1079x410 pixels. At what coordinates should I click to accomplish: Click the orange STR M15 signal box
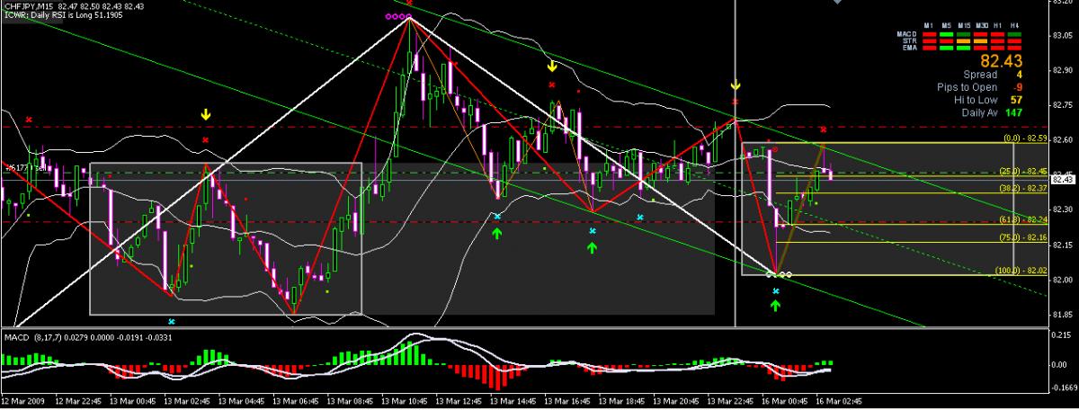coord(964,41)
